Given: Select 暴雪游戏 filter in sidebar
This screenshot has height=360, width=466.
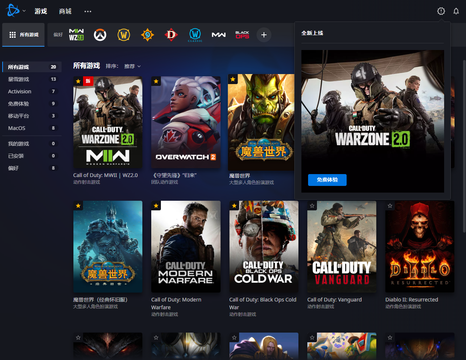Looking at the screenshot, I should pyautogui.click(x=32, y=79).
